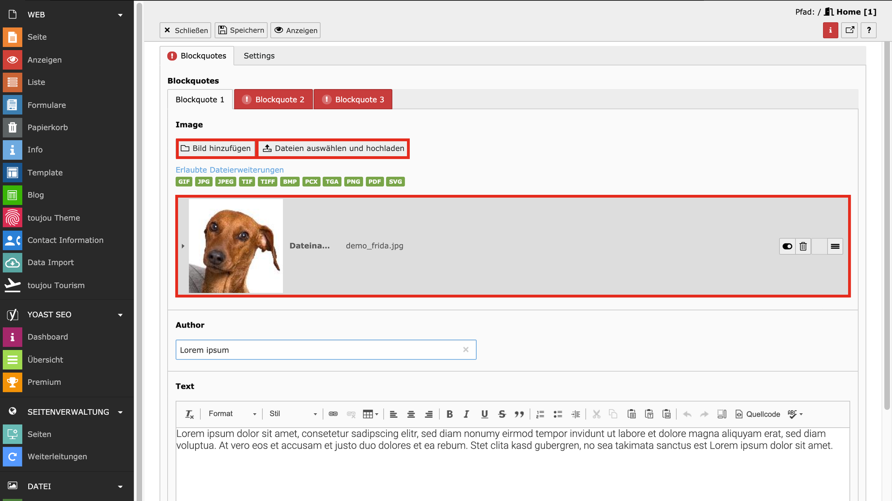This screenshot has height=501, width=892.
Task: Open the Format dropdown
Action: 232,414
